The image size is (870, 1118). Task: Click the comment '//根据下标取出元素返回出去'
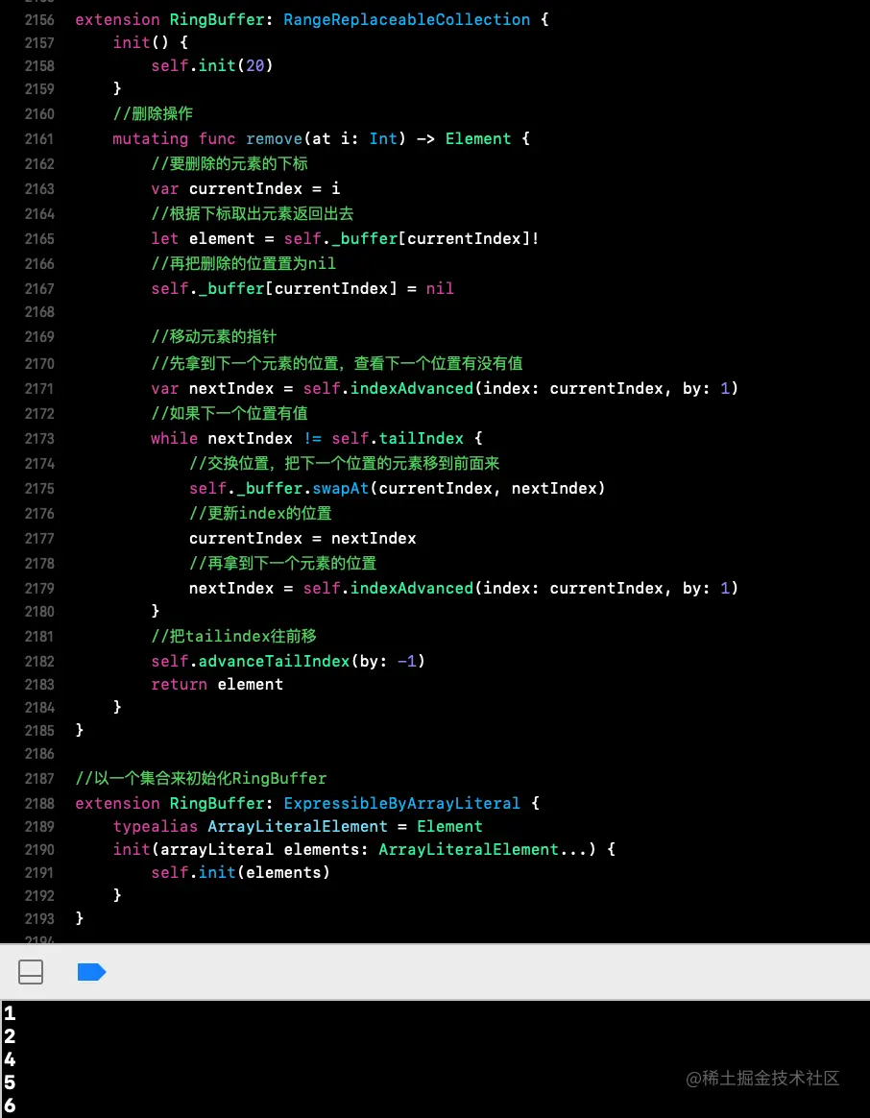253,214
